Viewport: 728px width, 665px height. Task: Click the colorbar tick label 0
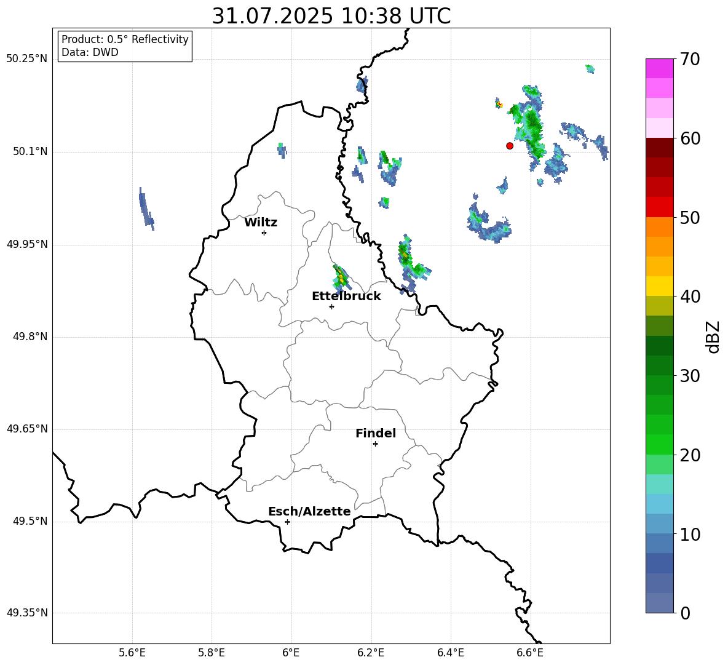(x=685, y=613)
